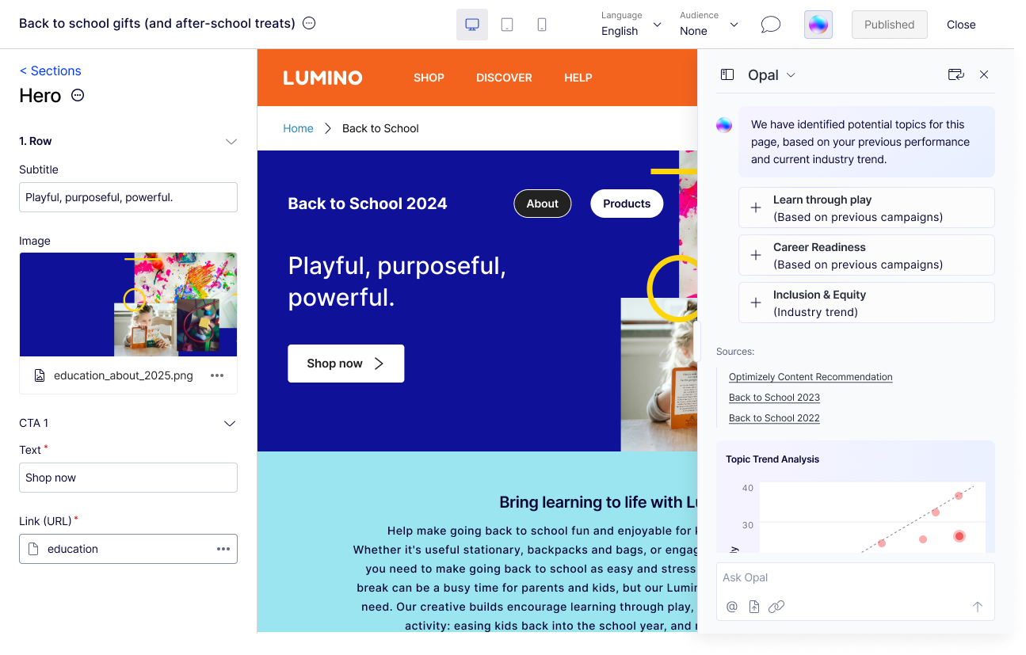Image resolution: width=1026 pixels, height=655 pixels.
Task: Click the Subtitle text field
Action: 128,197
